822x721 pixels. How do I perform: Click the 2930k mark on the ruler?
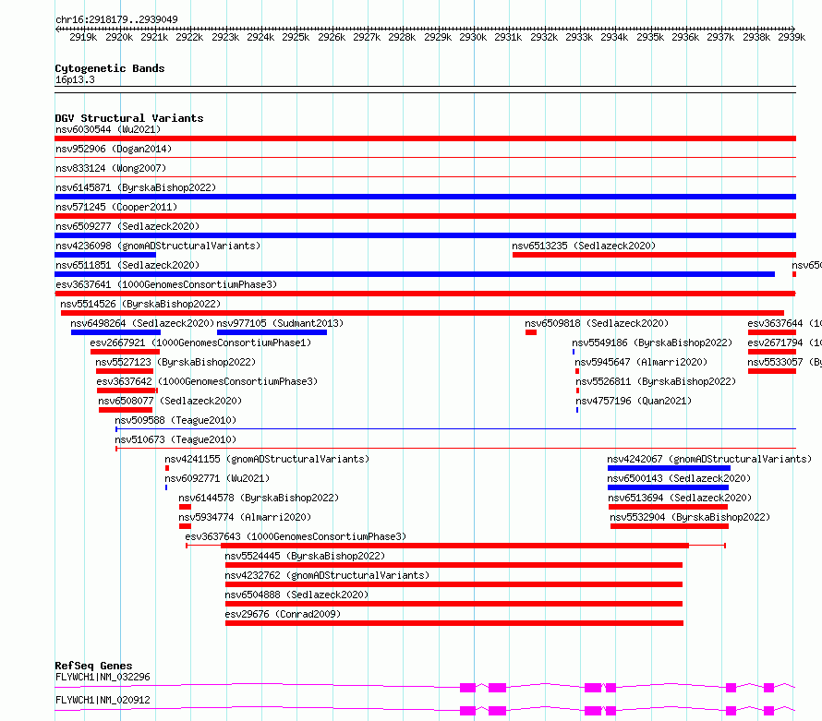point(473,37)
